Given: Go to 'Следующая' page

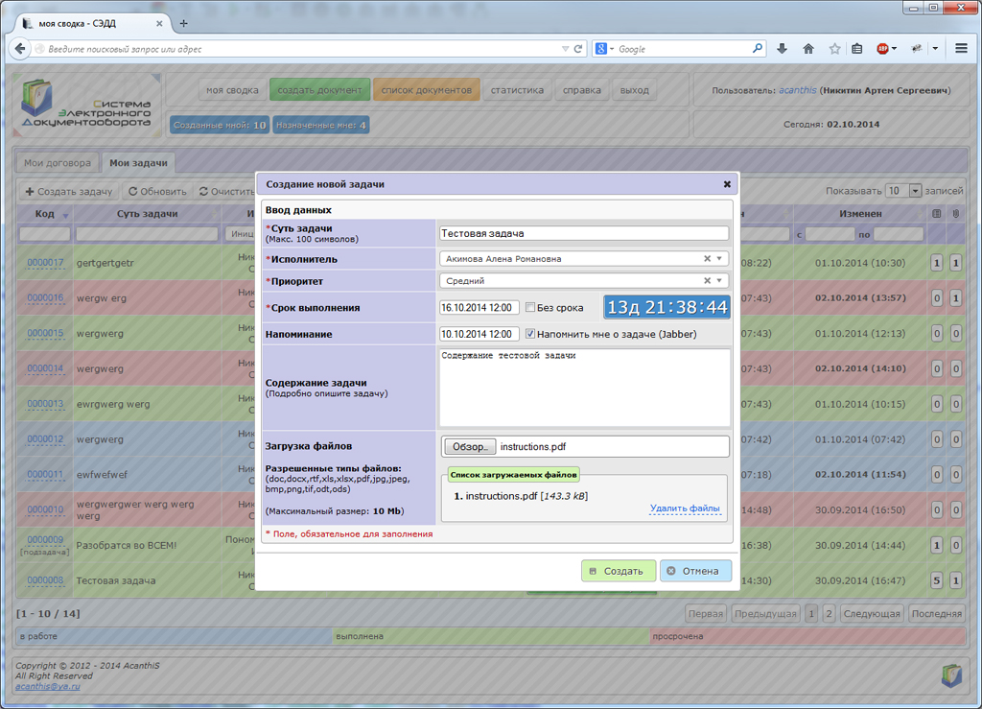Looking at the screenshot, I should point(872,614).
